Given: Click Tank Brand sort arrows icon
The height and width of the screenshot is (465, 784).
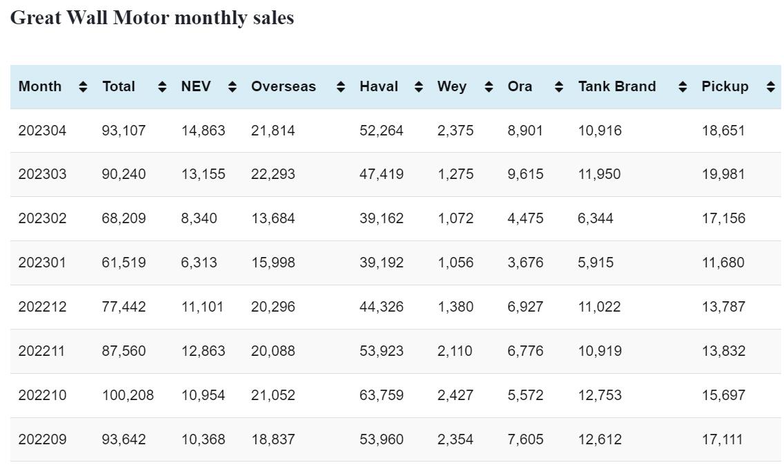Looking at the screenshot, I should 682,87.
